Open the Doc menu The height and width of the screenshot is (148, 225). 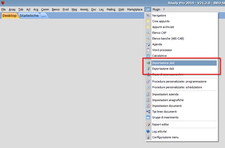[94, 9]
